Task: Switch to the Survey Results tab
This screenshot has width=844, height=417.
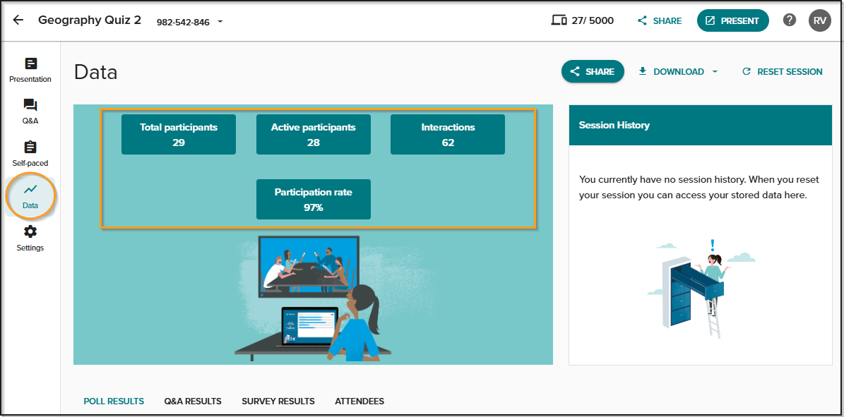Action: (278, 401)
